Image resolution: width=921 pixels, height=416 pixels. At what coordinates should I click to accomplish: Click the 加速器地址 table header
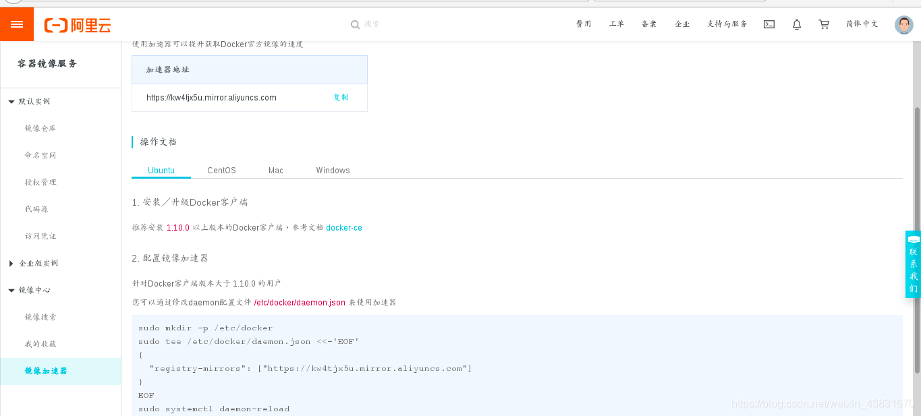coord(250,69)
